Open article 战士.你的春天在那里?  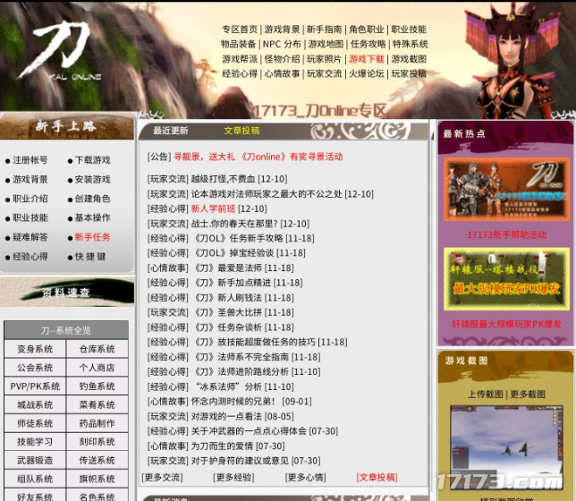point(234,224)
